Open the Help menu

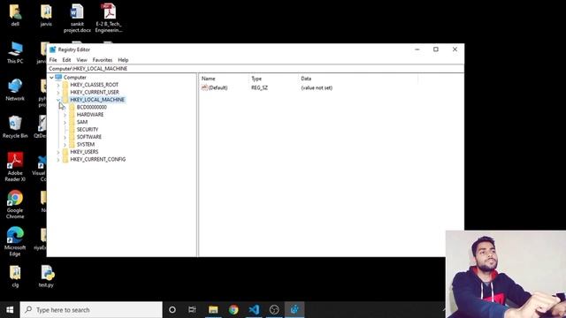pyautogui.click(x=123, y=60)
